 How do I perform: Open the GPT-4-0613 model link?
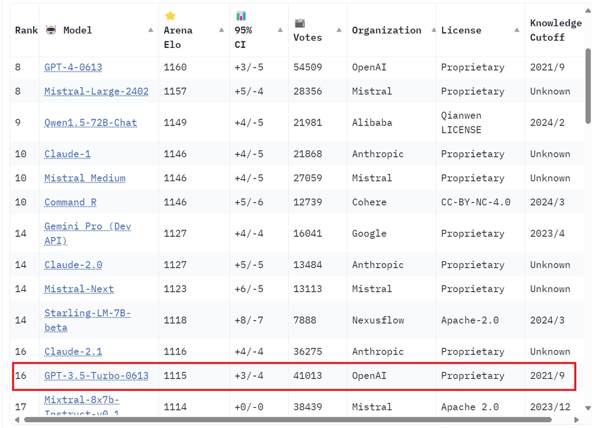pyautogui.click(x=73, y=67)
